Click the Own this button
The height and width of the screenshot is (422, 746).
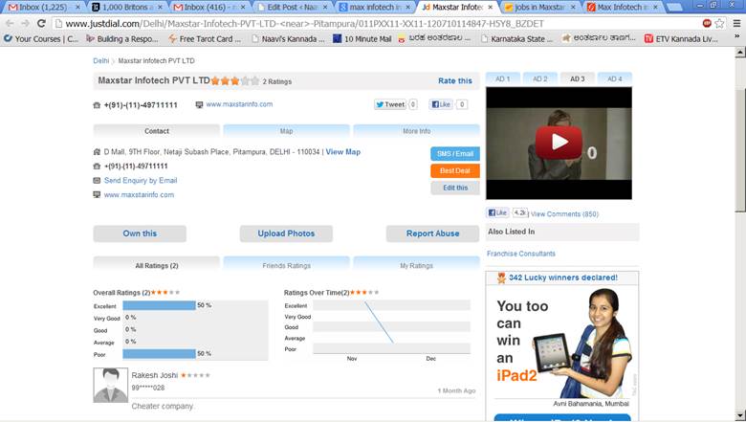point(140,233)
